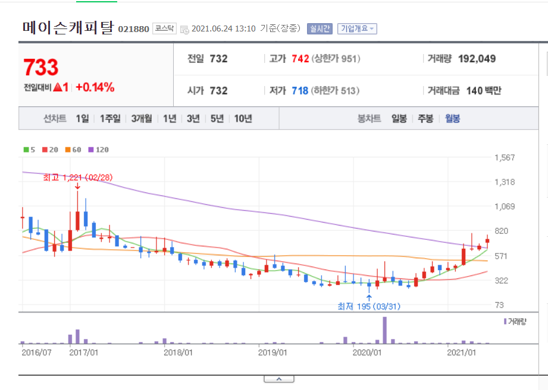Click the 하한가 513 text
The image size is (548, 390).
tap(335, 91)
